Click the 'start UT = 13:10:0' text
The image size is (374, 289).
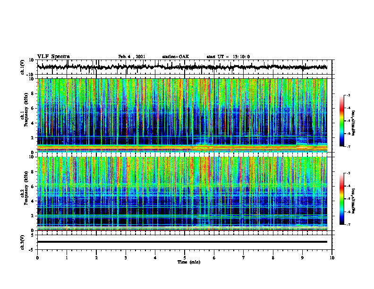coord(228,57)
